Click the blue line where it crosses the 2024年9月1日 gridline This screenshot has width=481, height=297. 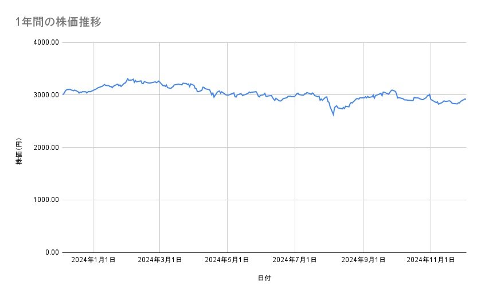tap(363, 97)
